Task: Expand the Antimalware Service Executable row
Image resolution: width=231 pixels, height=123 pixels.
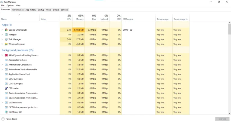Action: [x=2, y=69]
